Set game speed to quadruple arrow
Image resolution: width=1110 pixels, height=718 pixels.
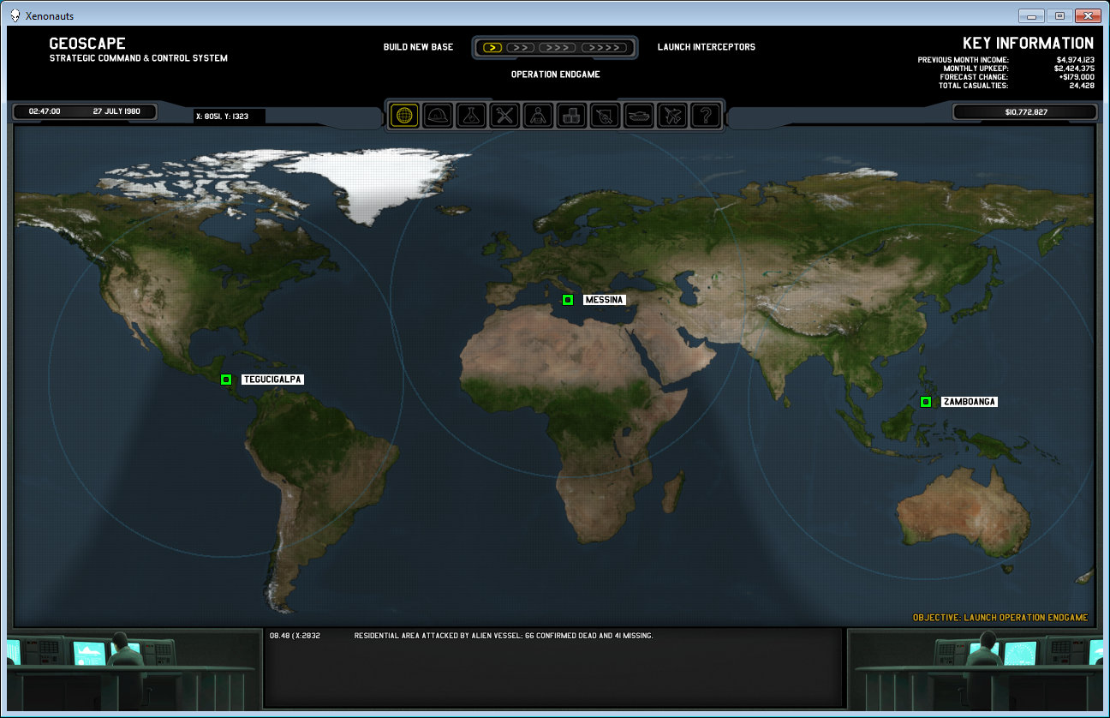pos(605,47)
